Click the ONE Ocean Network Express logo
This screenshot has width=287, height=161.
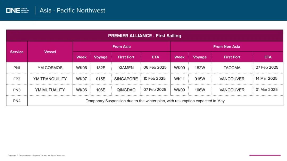pyautogui.click(x=18, y=10)
